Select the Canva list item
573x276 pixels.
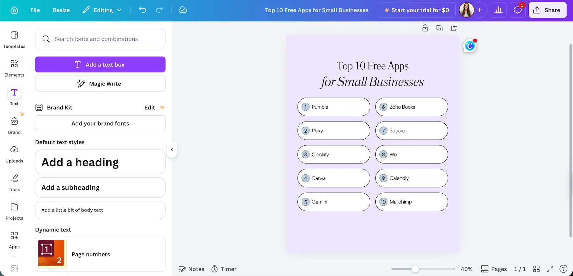[x=334, y=178]
